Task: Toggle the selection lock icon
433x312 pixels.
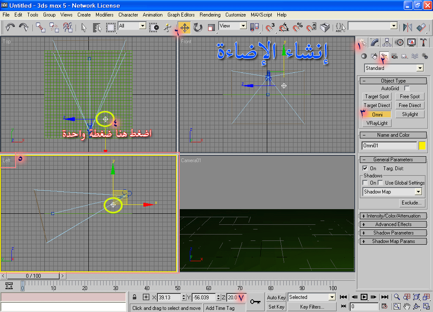Action: coord(134,297)
